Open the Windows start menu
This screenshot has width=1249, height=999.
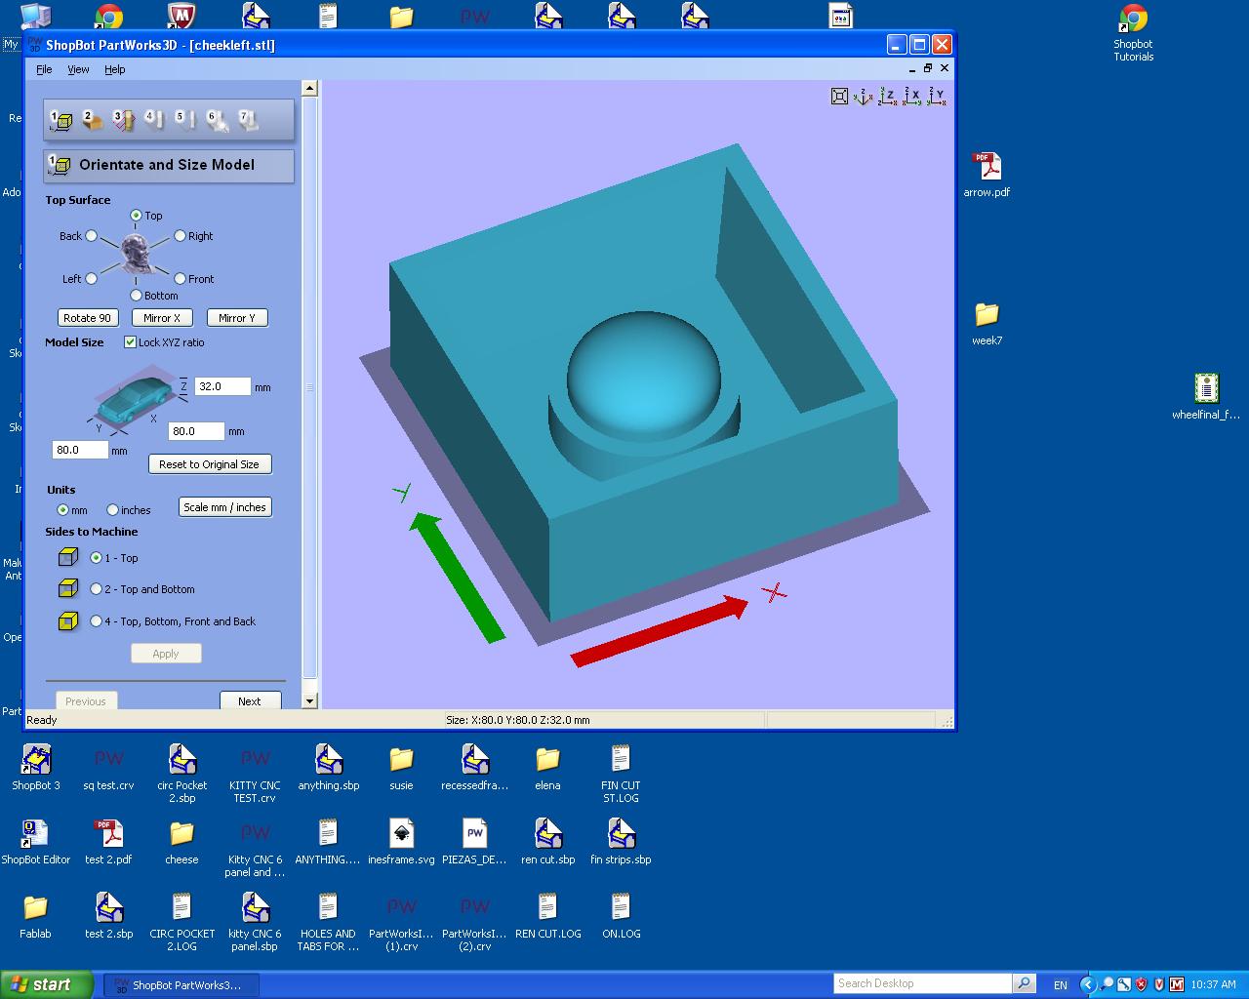(x=48, y=984)
